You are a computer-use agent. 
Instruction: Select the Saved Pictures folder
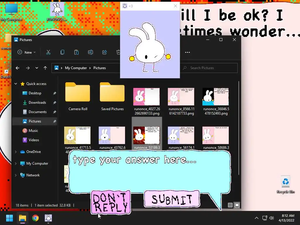tap(112, 97)
